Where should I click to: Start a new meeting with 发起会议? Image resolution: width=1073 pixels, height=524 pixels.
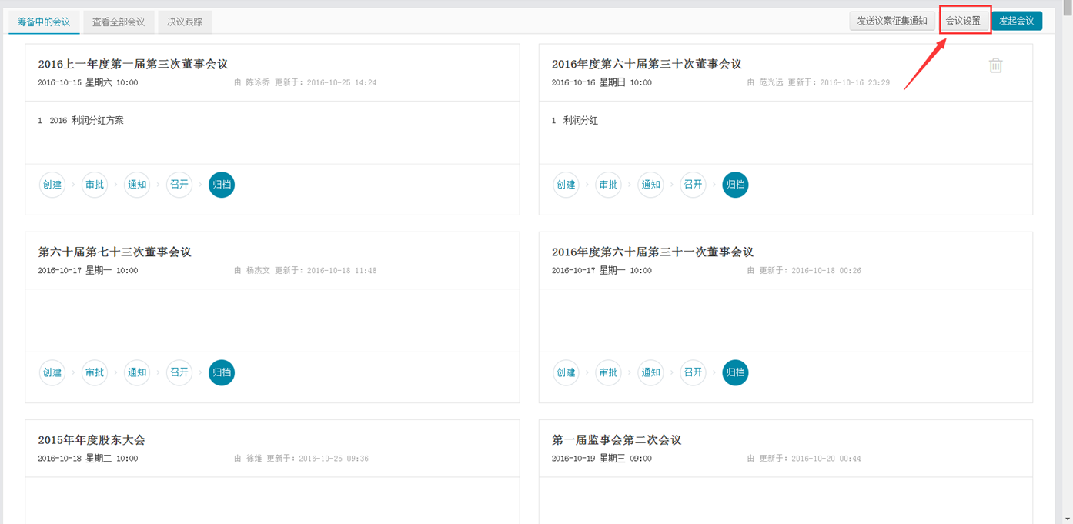click(x=1017, y=21)
